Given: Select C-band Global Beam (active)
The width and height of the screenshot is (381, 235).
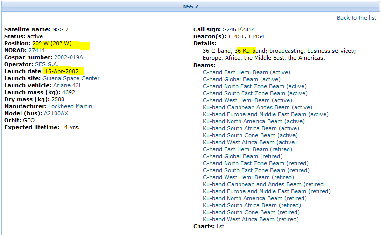Looking at the screenshot, I should [x=242, y=79].
